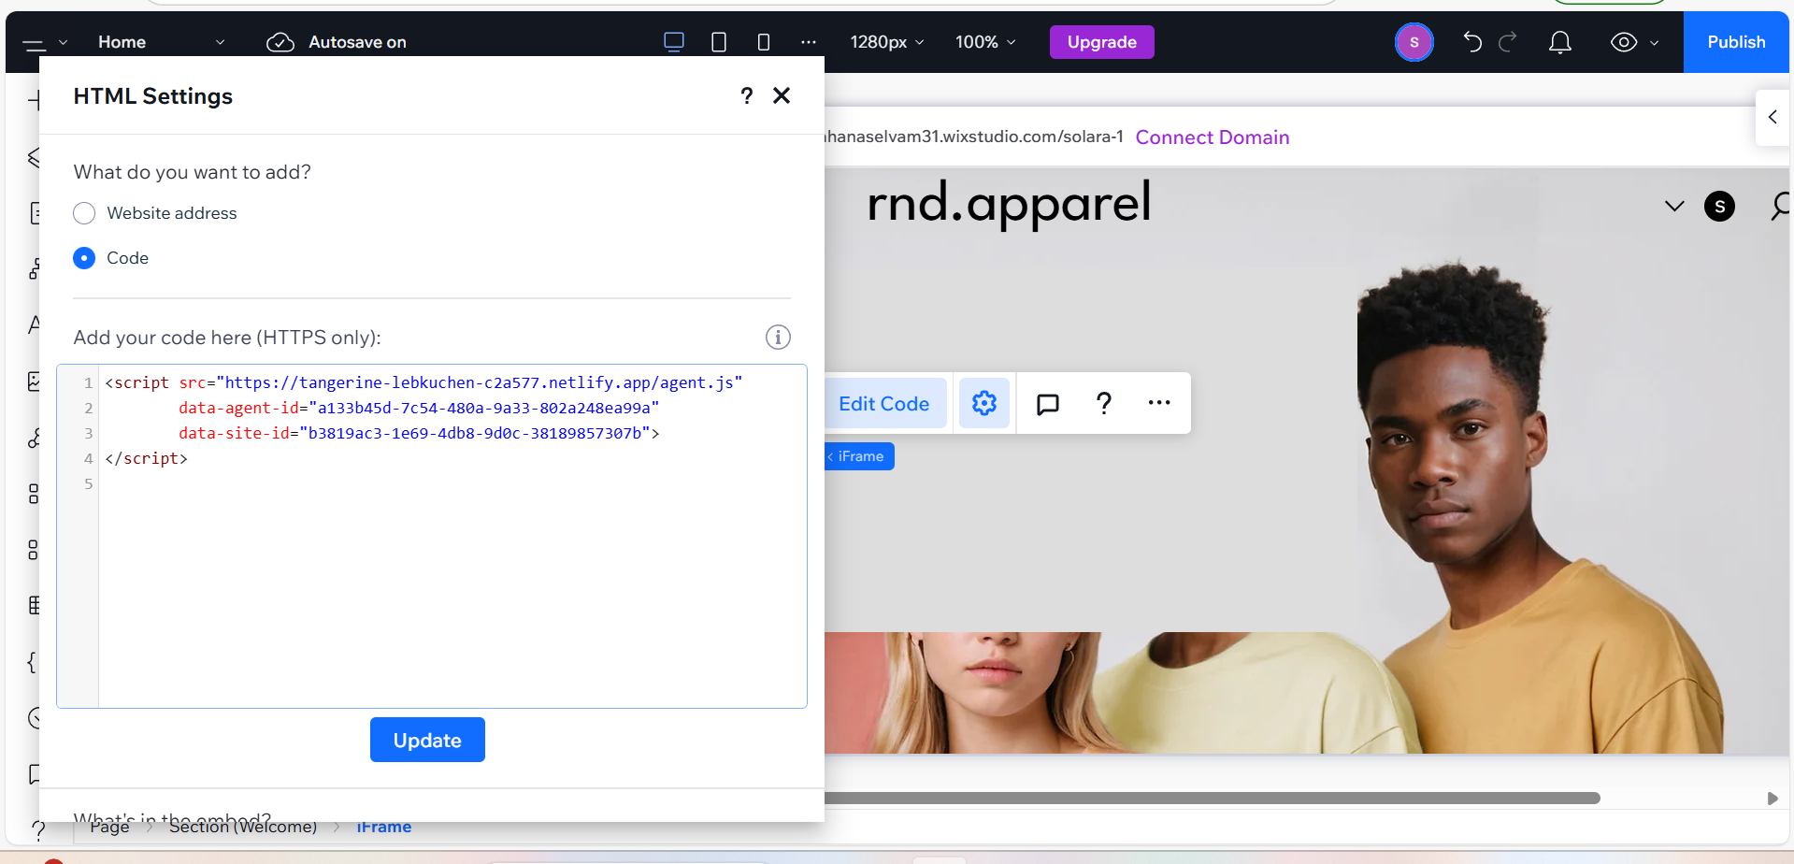Switch to tablet breakpoint view

click(x=719, y=42)
